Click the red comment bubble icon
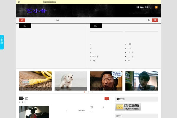 click(107, 99)
